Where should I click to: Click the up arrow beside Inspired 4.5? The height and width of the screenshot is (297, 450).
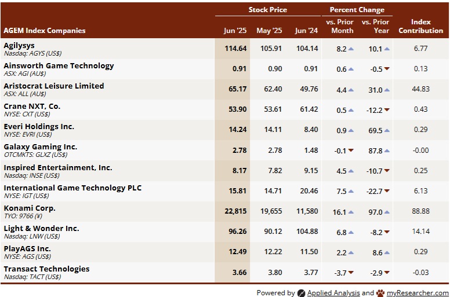351,171
